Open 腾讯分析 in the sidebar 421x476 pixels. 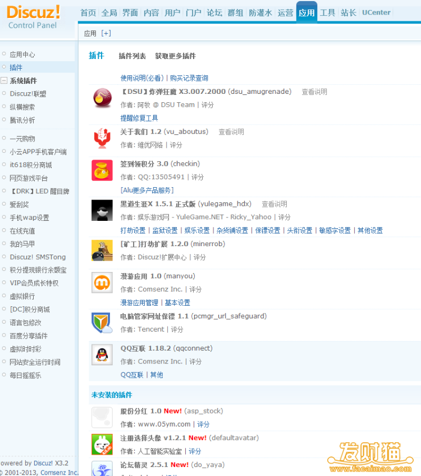(22, 120)
